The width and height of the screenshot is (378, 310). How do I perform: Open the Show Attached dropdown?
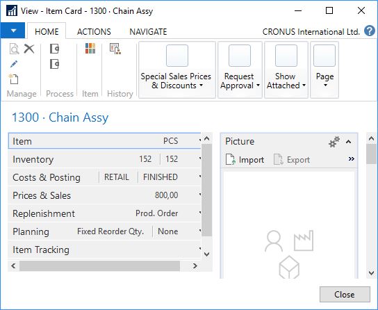point(286,70)
